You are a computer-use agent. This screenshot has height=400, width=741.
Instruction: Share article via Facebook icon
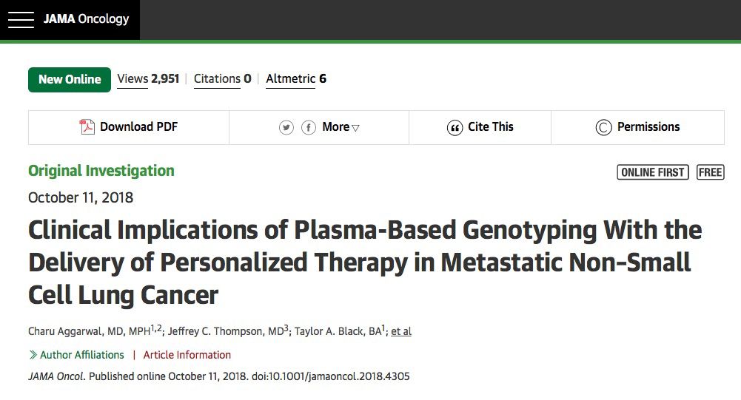coord(308,128)
